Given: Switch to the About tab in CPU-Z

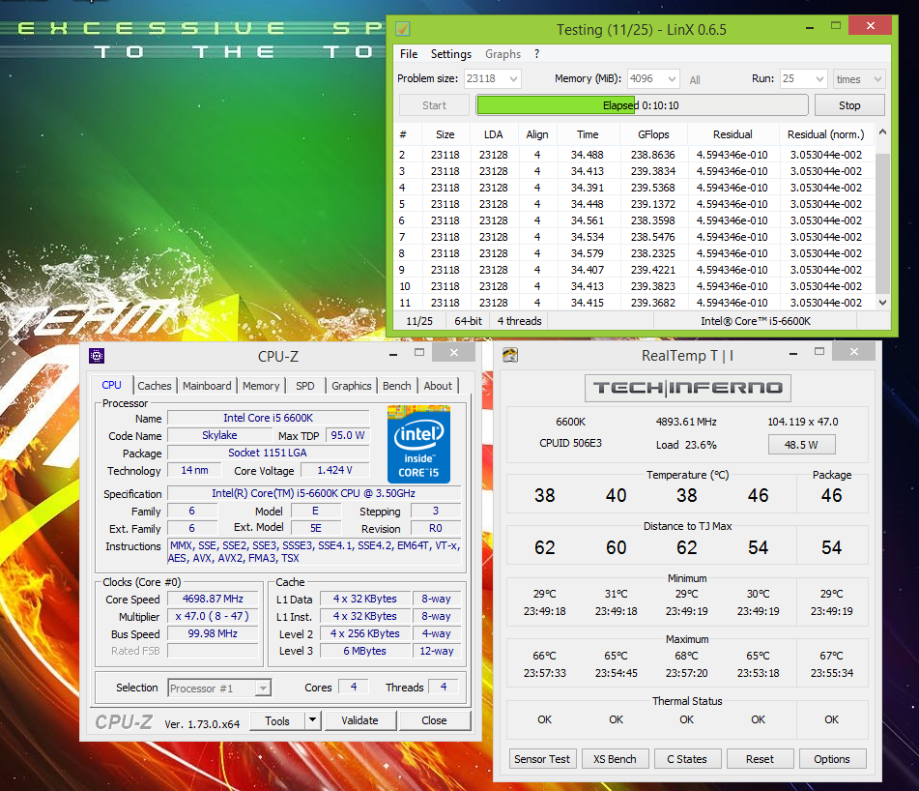Looking at the screenshot, I should coord(438,386).
